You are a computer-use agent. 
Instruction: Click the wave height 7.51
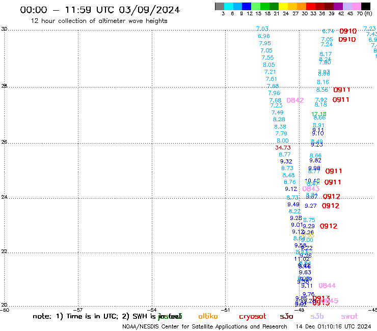tap(271, 79)
